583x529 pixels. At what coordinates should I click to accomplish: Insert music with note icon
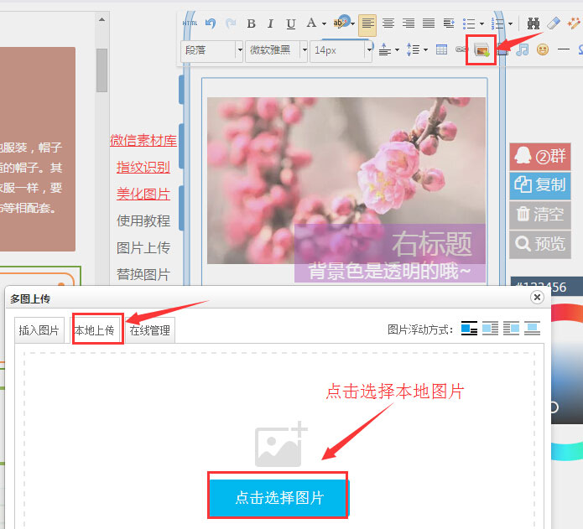(x=523, y=49)
